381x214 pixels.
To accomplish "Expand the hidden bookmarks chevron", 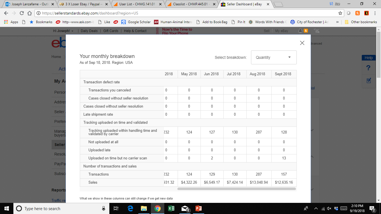I will (x=337, y=22).
